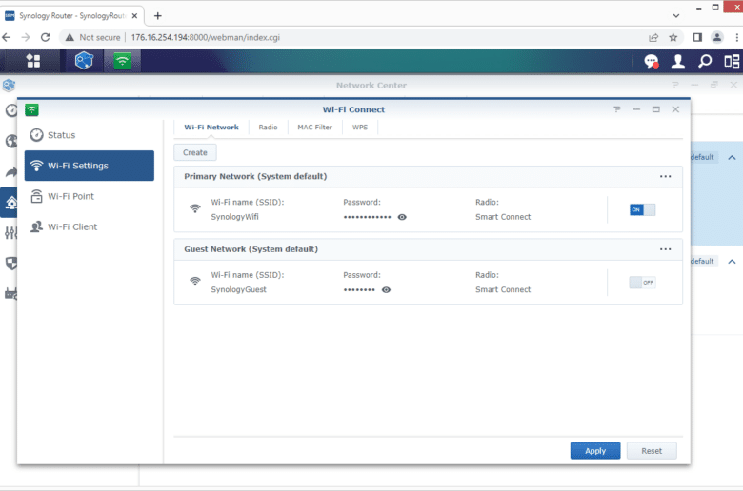Switch to the Radio tab
This screenshot has width=743, height=491.
[x=269, y=128]
